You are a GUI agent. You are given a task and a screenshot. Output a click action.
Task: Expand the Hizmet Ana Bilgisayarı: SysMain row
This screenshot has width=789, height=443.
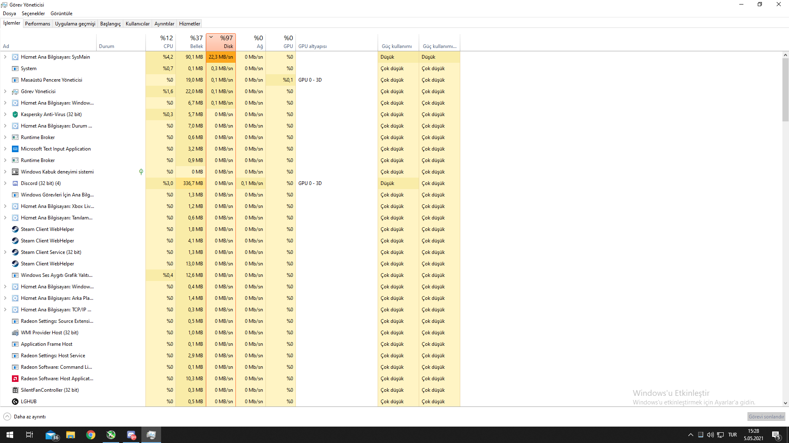pos(5,57)
